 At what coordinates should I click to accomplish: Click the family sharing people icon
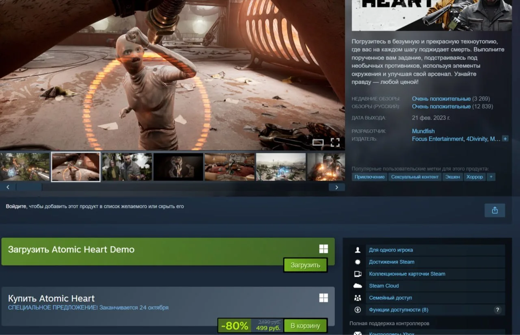pos(357,298)
